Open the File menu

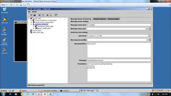pyautogui.click(x=29, y=12)
